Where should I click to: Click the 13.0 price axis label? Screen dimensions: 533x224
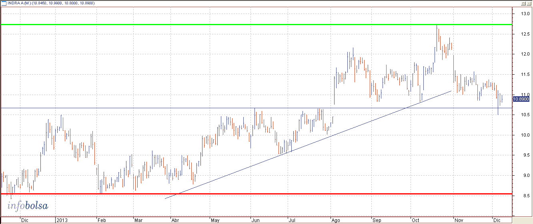point(525,14)
